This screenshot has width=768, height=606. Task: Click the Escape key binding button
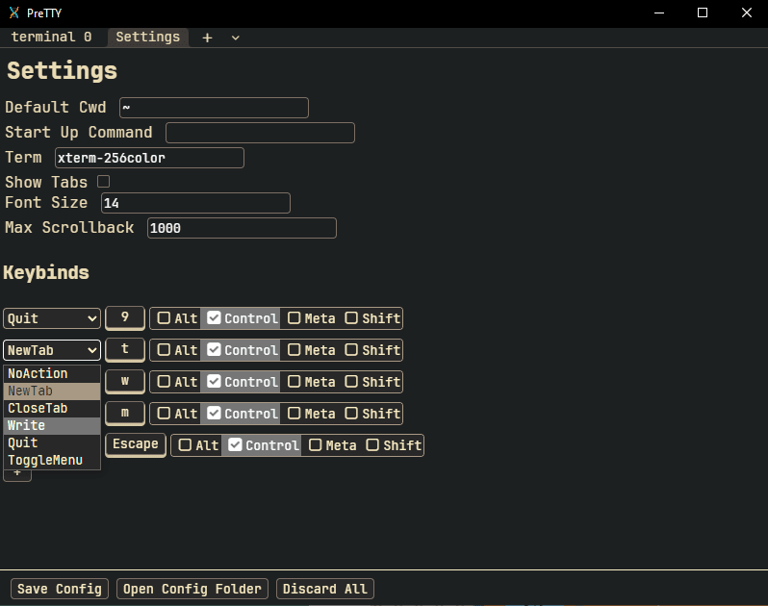[135, 444]
